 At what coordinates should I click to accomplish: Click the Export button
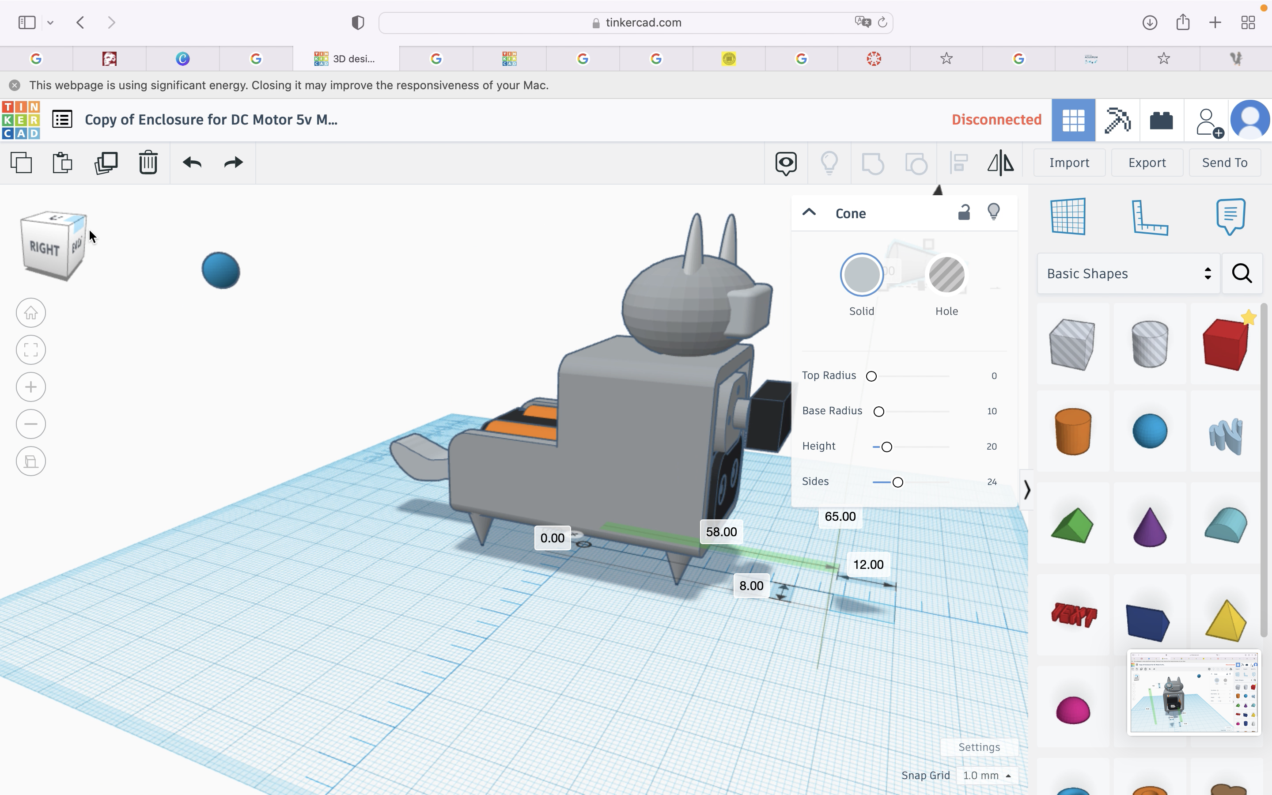pyautogui.click(x=1147, y=163)
